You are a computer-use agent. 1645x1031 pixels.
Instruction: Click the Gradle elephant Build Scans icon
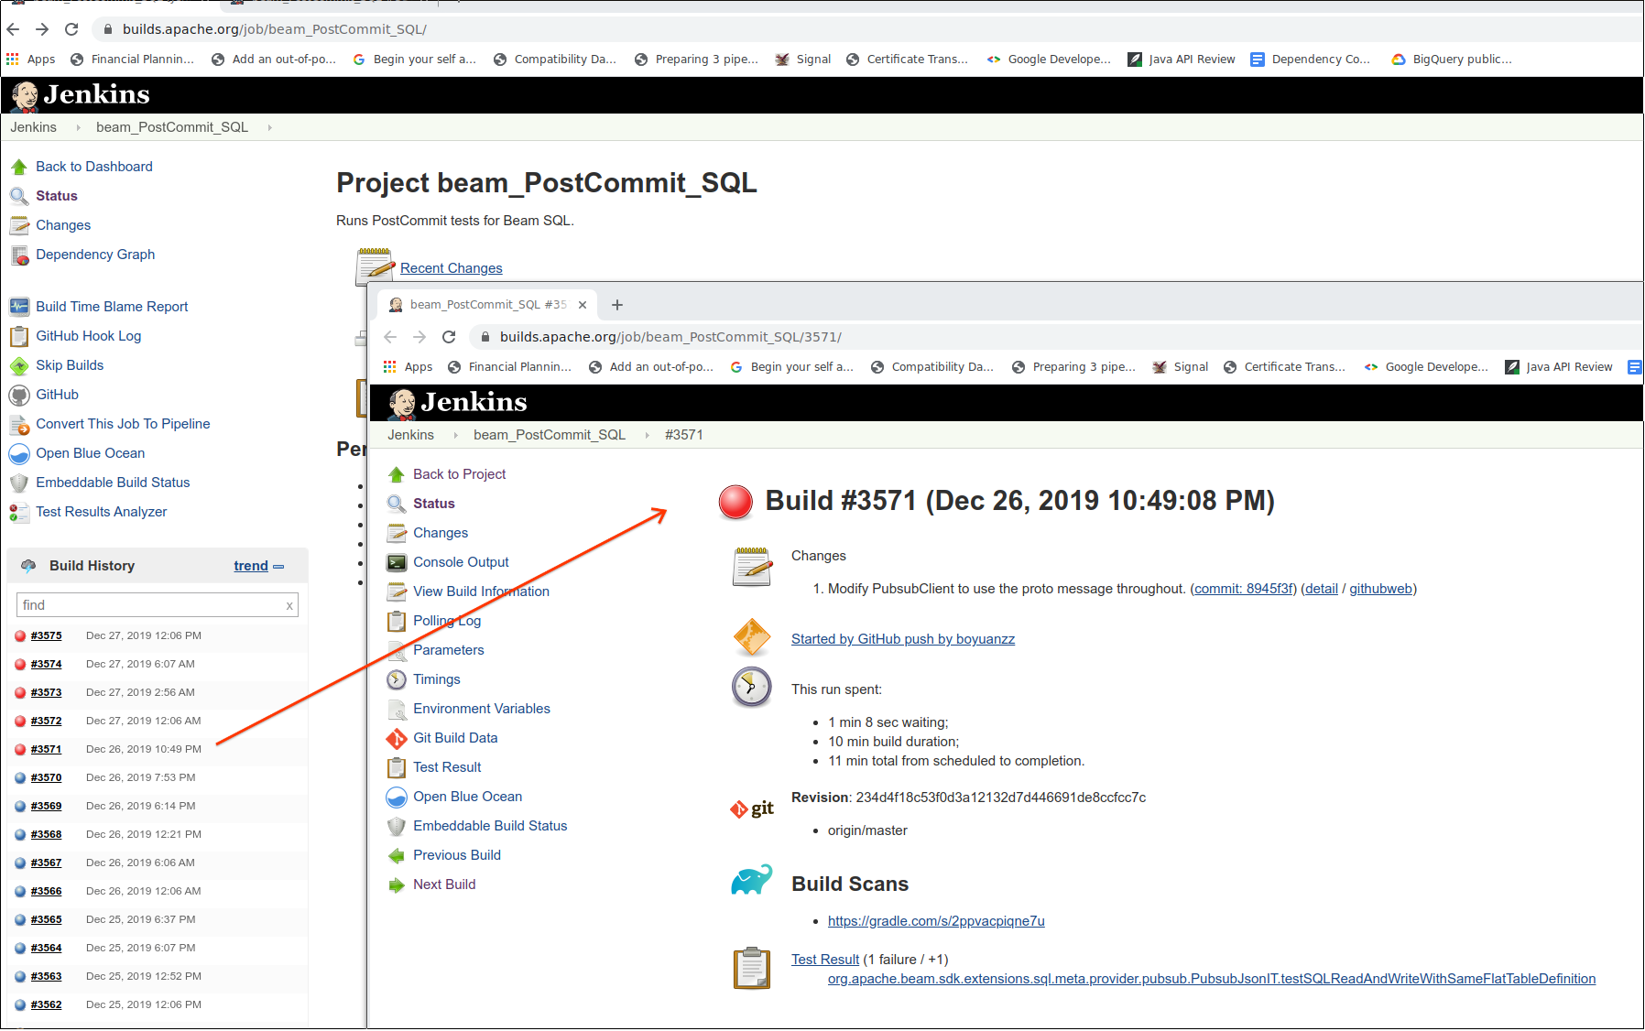[x=752, y=880]
